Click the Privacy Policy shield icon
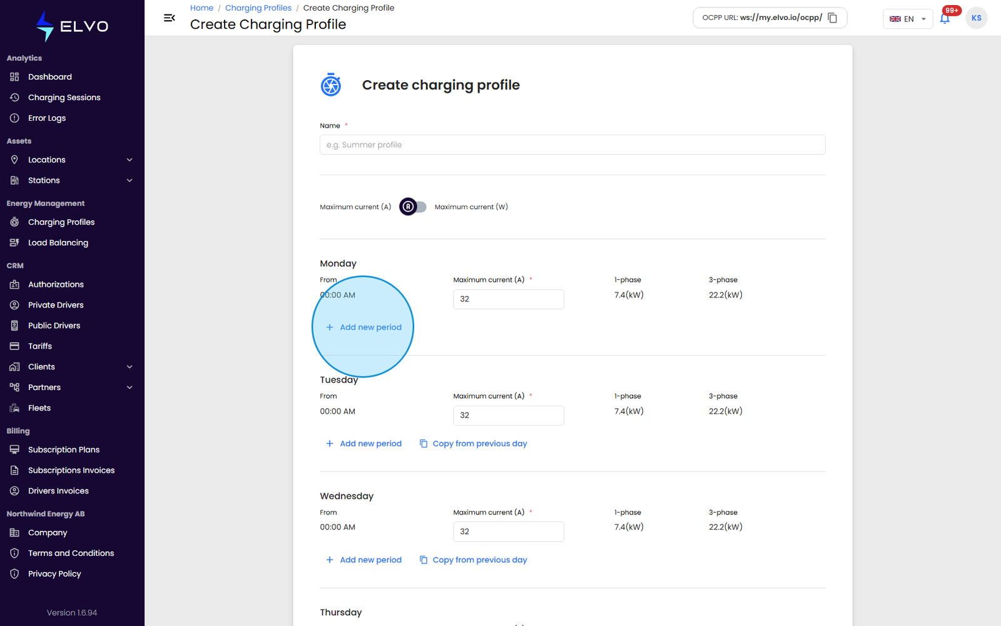Viewport: 1001px width, 626px height. point(14,574)
